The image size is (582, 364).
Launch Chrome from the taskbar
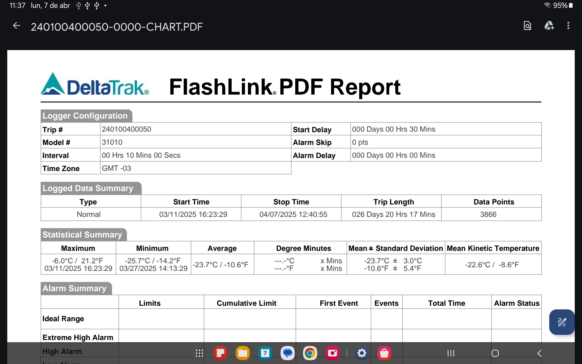pyautogui.click(x=310, y=353)
